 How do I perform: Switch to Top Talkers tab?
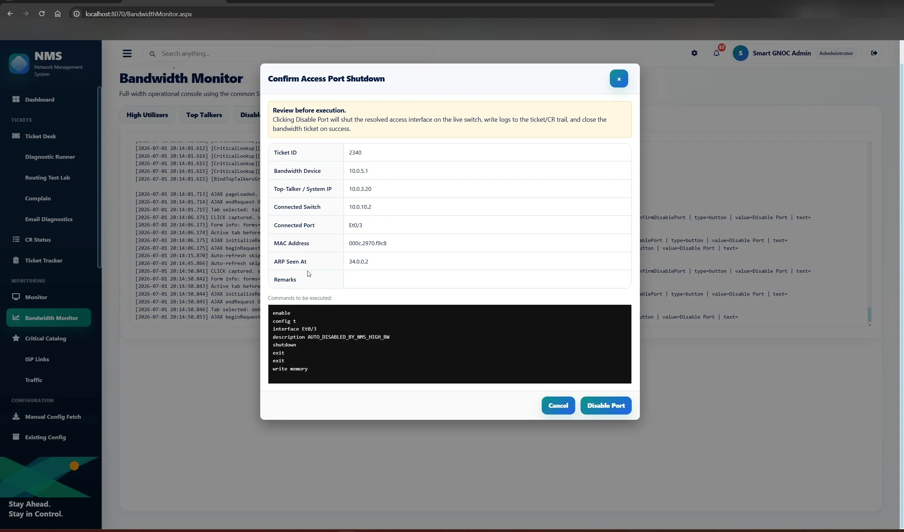point(204,115)
